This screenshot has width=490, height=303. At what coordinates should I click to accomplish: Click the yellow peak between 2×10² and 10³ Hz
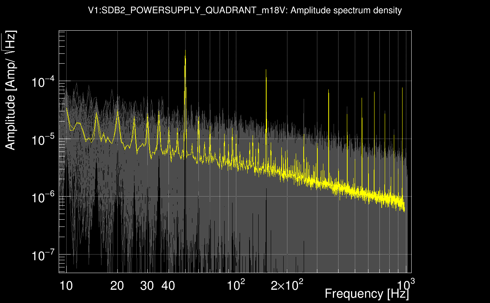coord(329,91)
